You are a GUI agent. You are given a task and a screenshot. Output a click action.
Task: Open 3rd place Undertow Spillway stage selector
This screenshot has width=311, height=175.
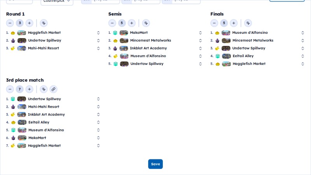98,99
